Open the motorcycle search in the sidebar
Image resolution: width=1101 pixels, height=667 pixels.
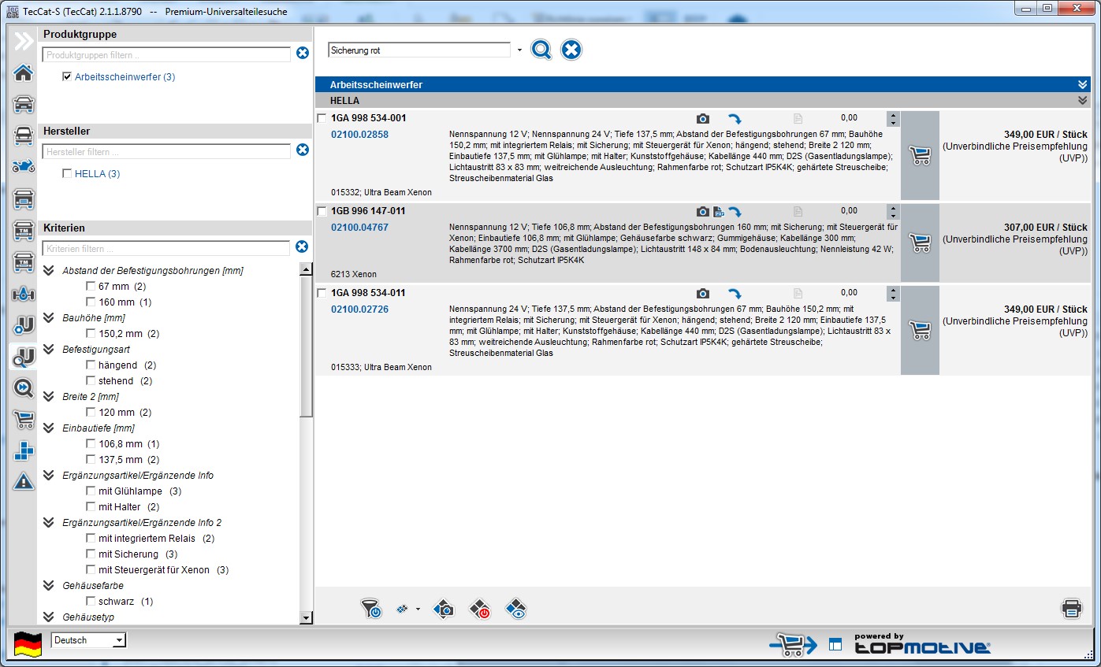tap(24, 167)
